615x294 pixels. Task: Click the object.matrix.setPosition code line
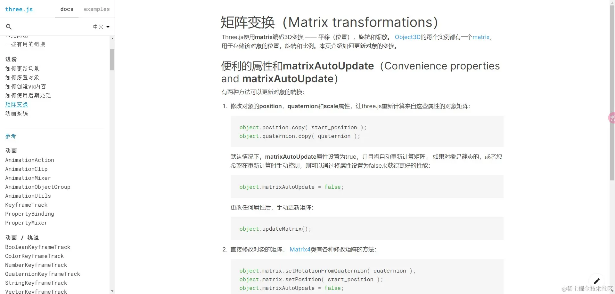[311, 279]
